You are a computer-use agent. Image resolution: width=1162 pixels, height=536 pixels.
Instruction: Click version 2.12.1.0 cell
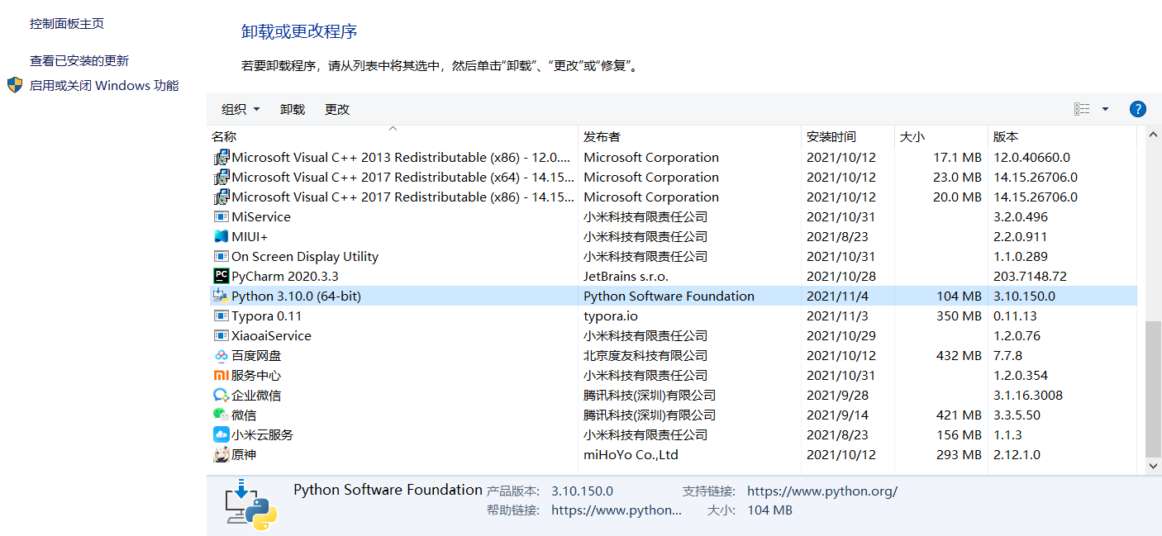[1017, 454]
